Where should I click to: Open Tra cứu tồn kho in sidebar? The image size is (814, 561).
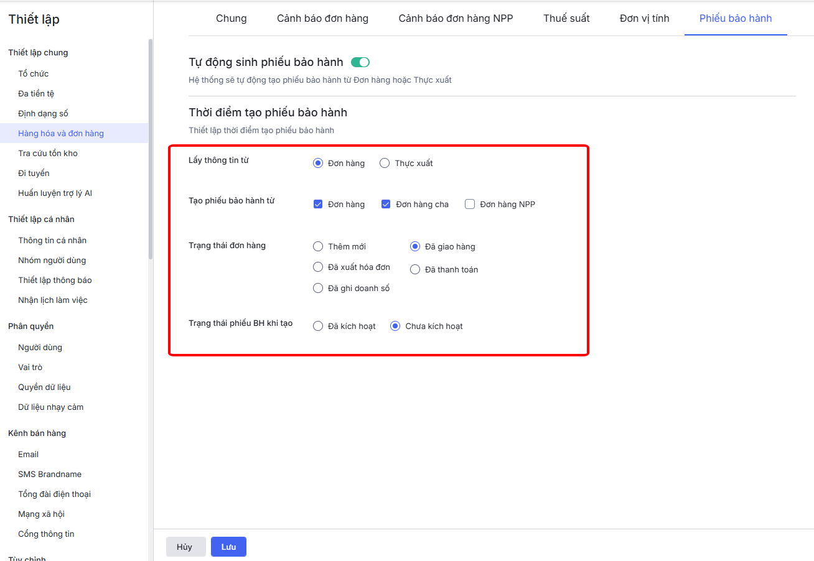click(48, 153)
